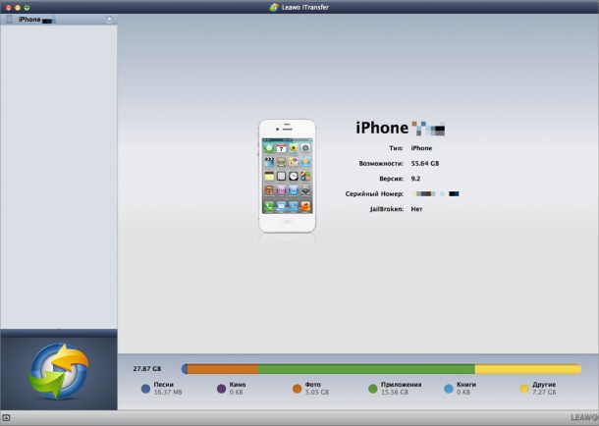Click the phone icon beside iPhone in sidebar

(x=10, y=19)
